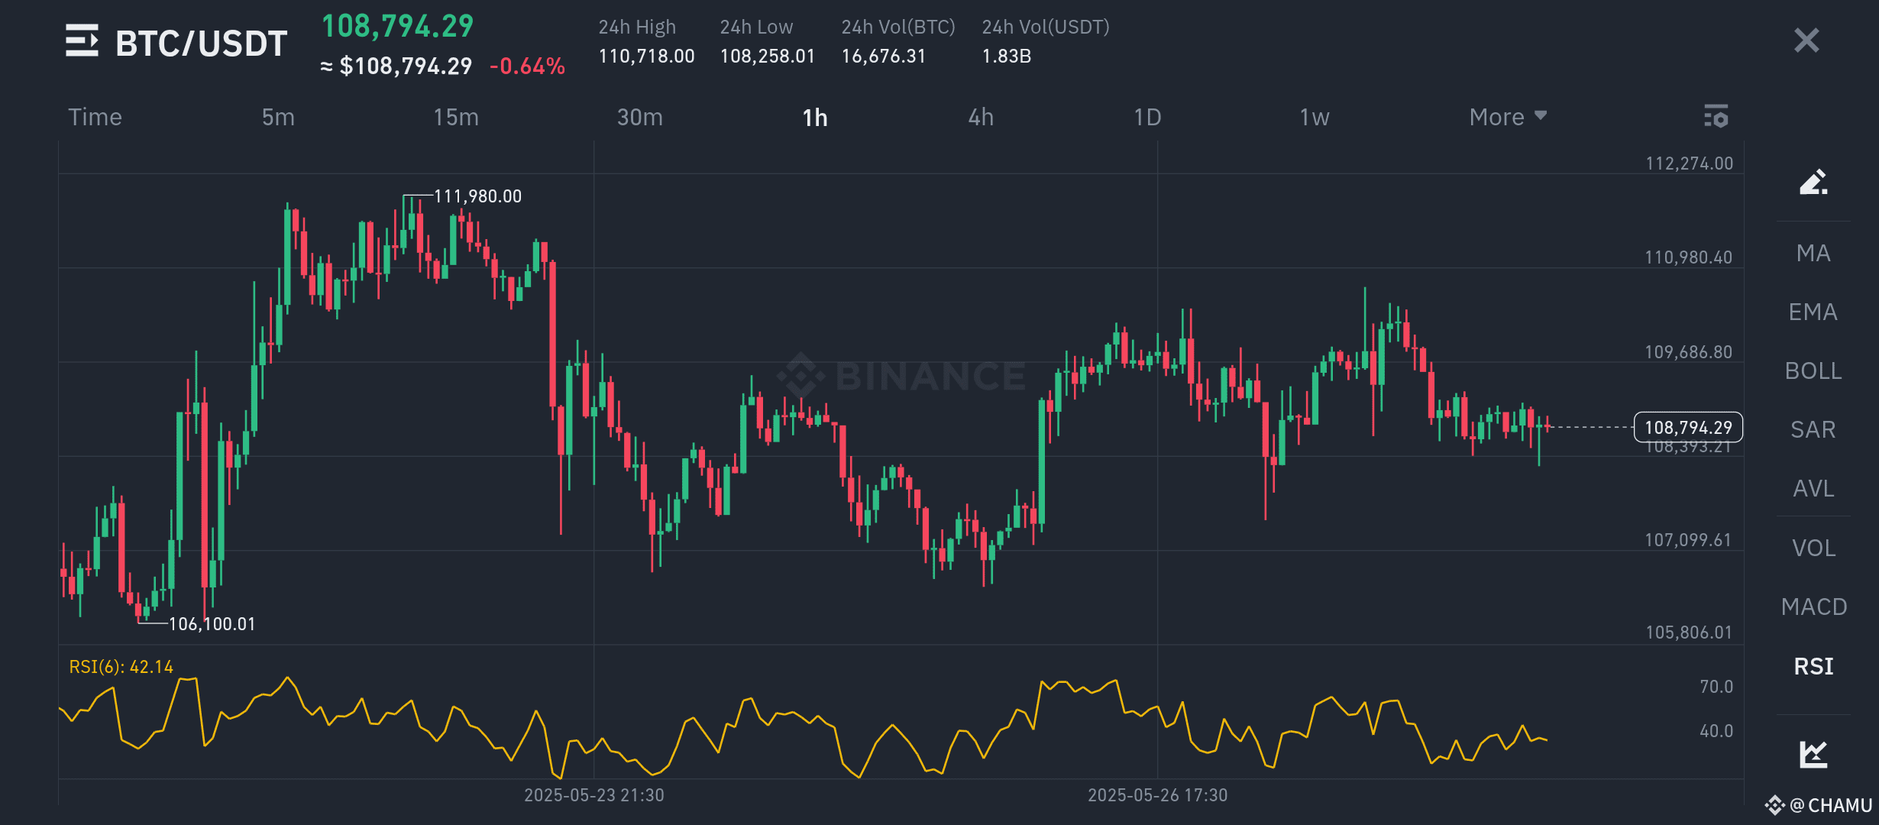Click the 112,274.00 price axis label
The height and width of the screenshot is (825, 1879).
tap(1689, 163)
